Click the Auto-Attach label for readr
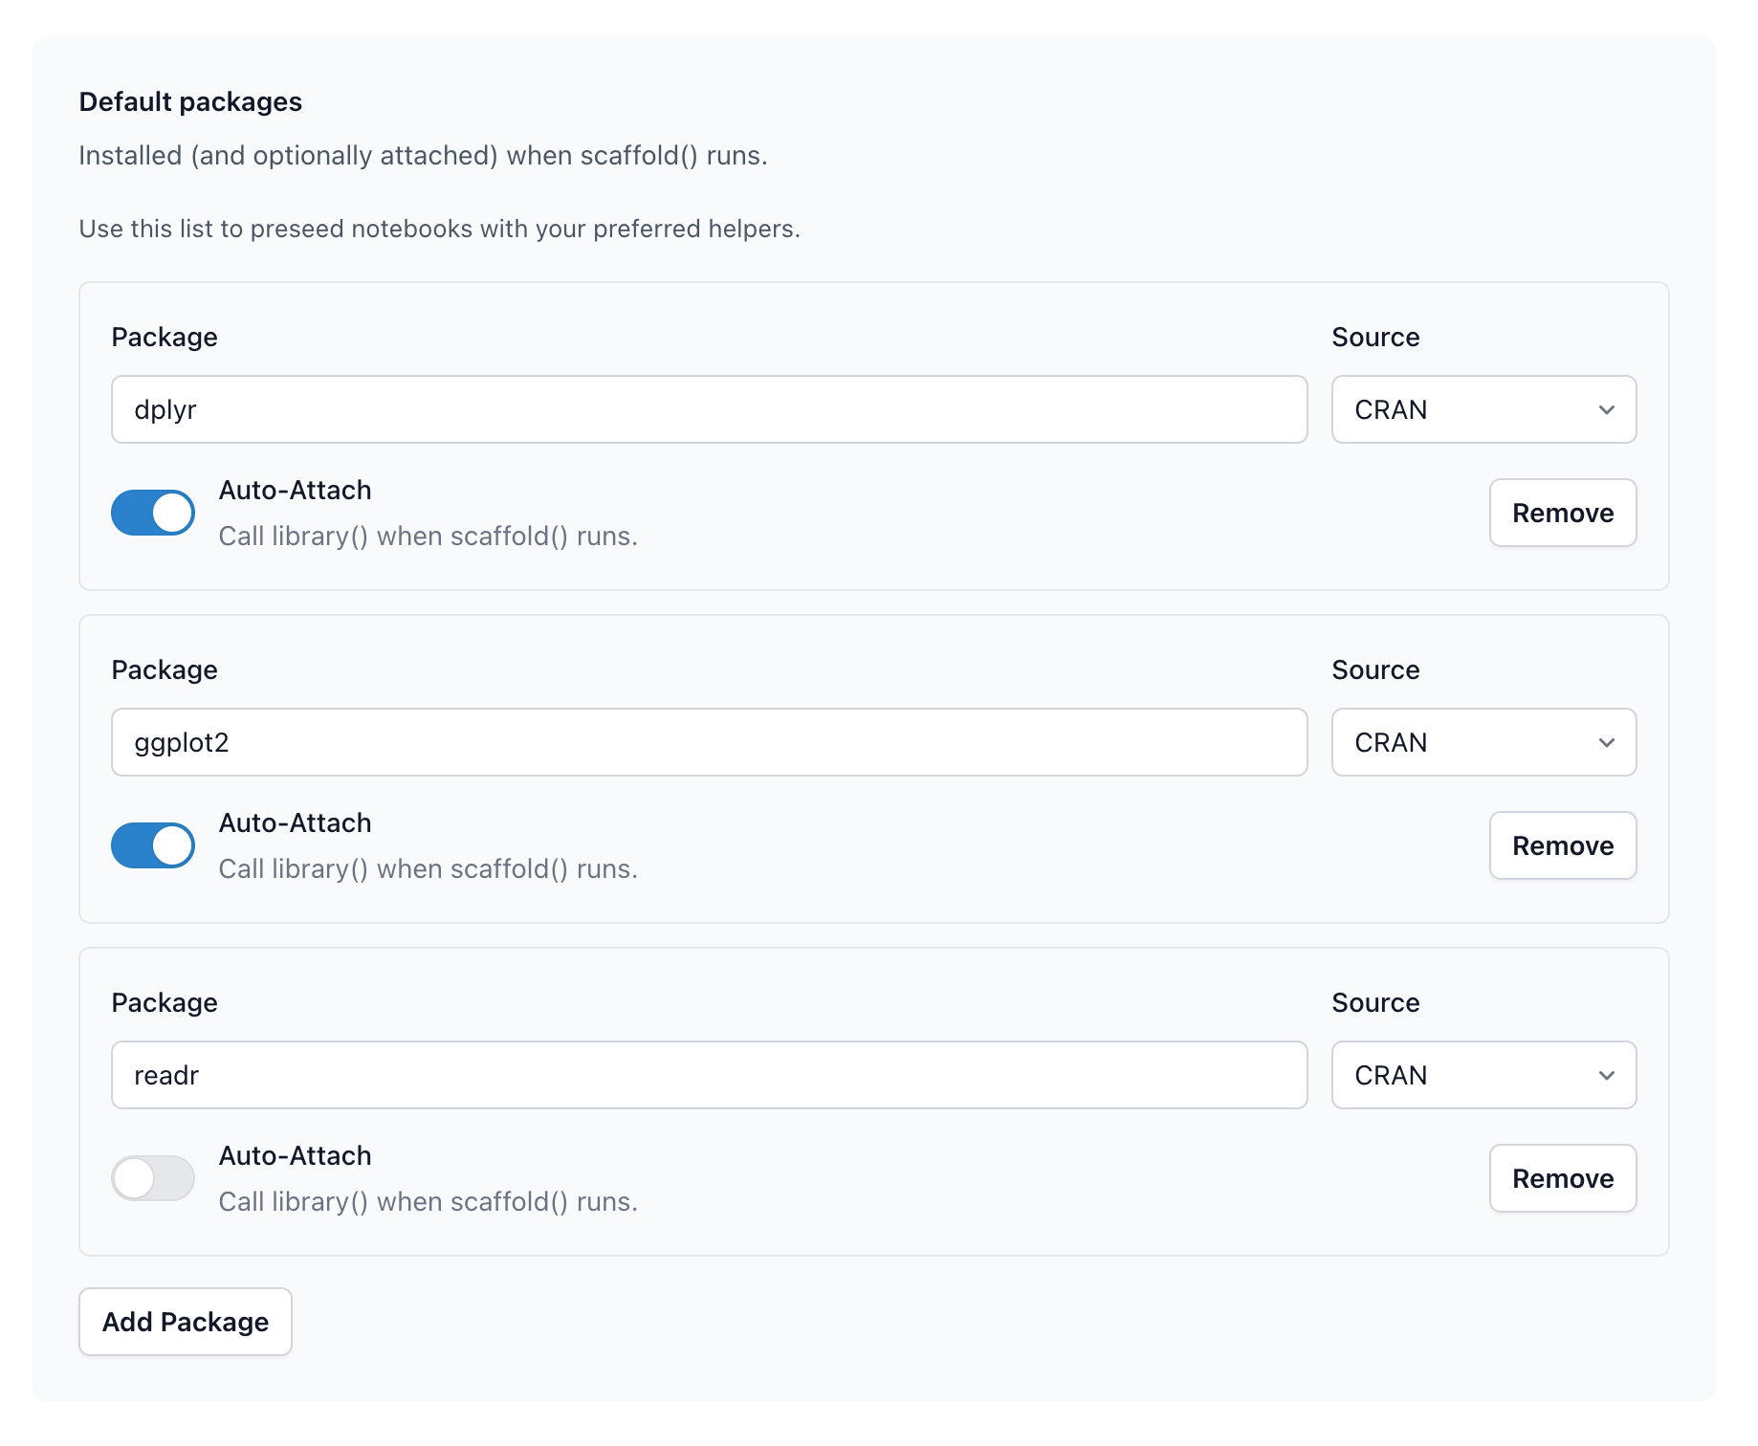This screenshot has height=1446, width=1758. (x=295, y=1155)
